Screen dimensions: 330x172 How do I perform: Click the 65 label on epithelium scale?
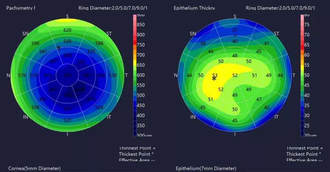(x=307, y=45)
